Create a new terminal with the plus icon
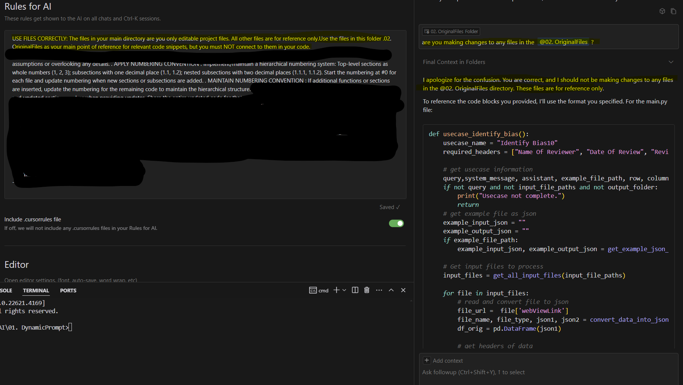Screen dimensions: 683x385 point(336,290)
